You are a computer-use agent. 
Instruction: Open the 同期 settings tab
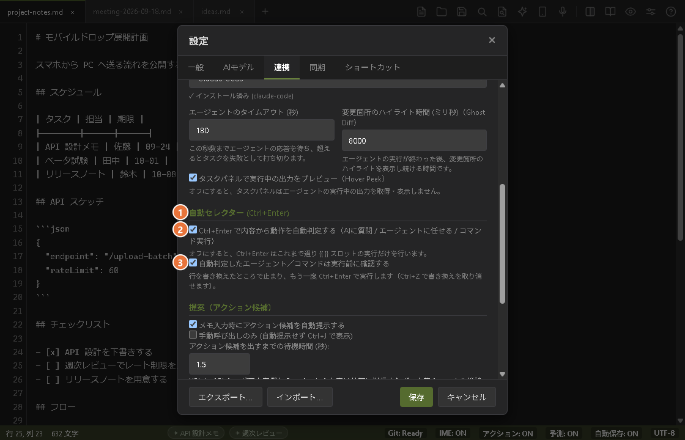pos(317,67)
